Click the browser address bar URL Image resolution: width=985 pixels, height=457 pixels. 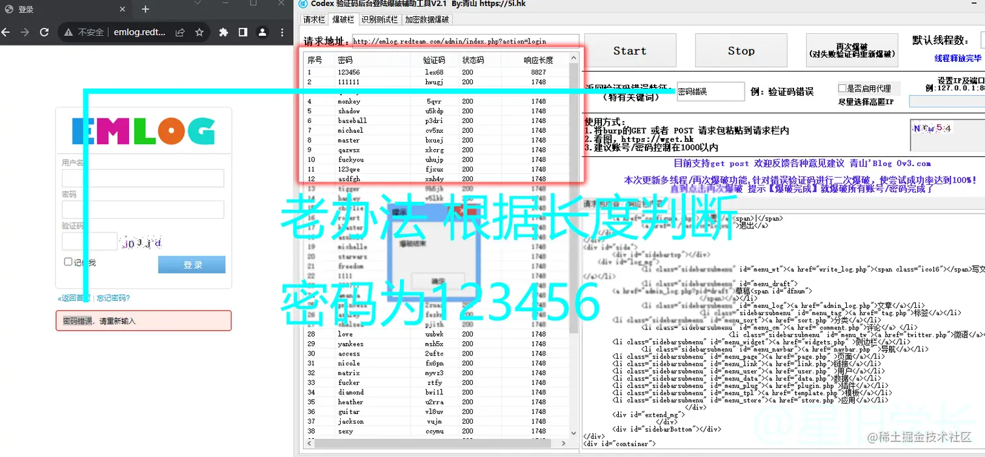(x=139, y=32)
